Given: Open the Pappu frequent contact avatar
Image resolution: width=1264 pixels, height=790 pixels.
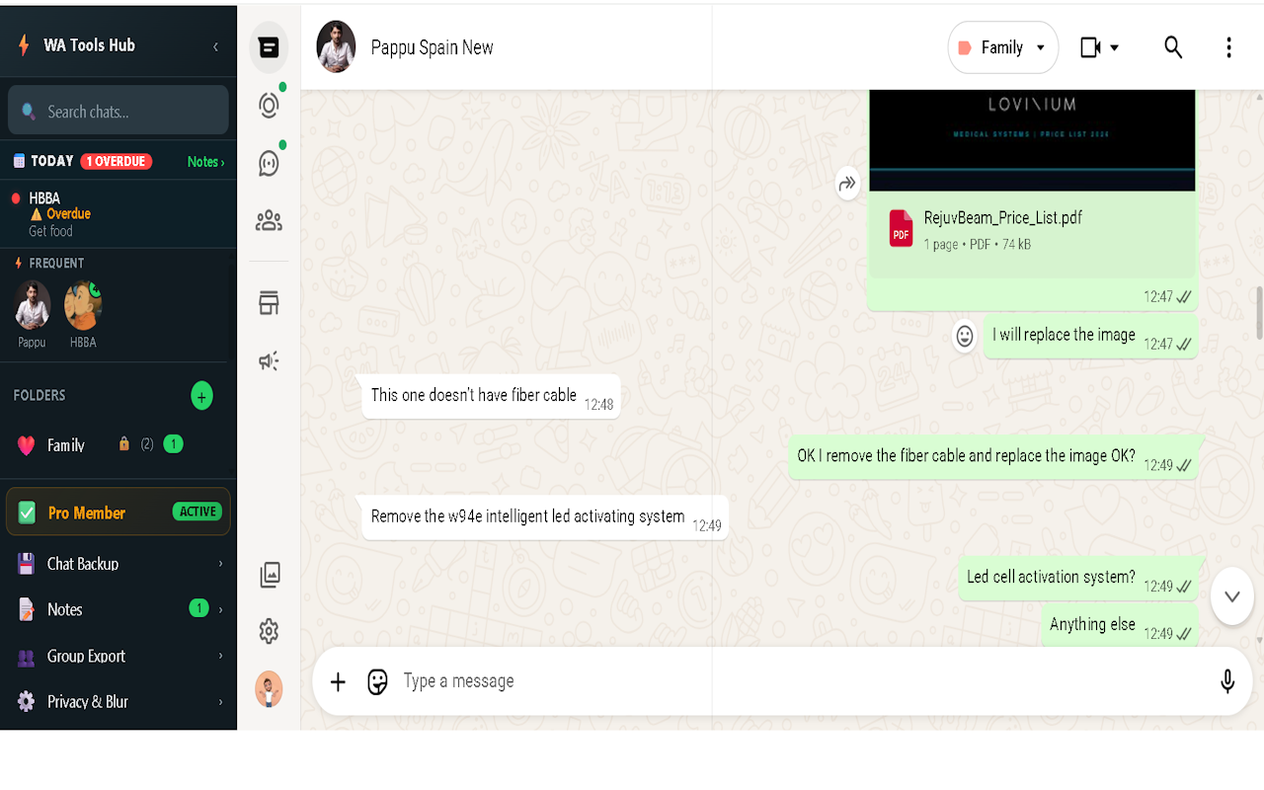Looking at the screenshot, I should pos(33,305).
